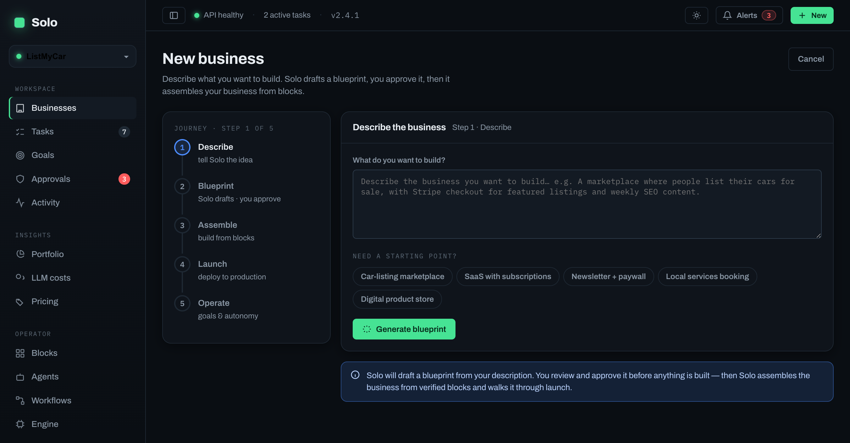
Task: Click the Blocks grid icon
Action: tap(20, 353)
